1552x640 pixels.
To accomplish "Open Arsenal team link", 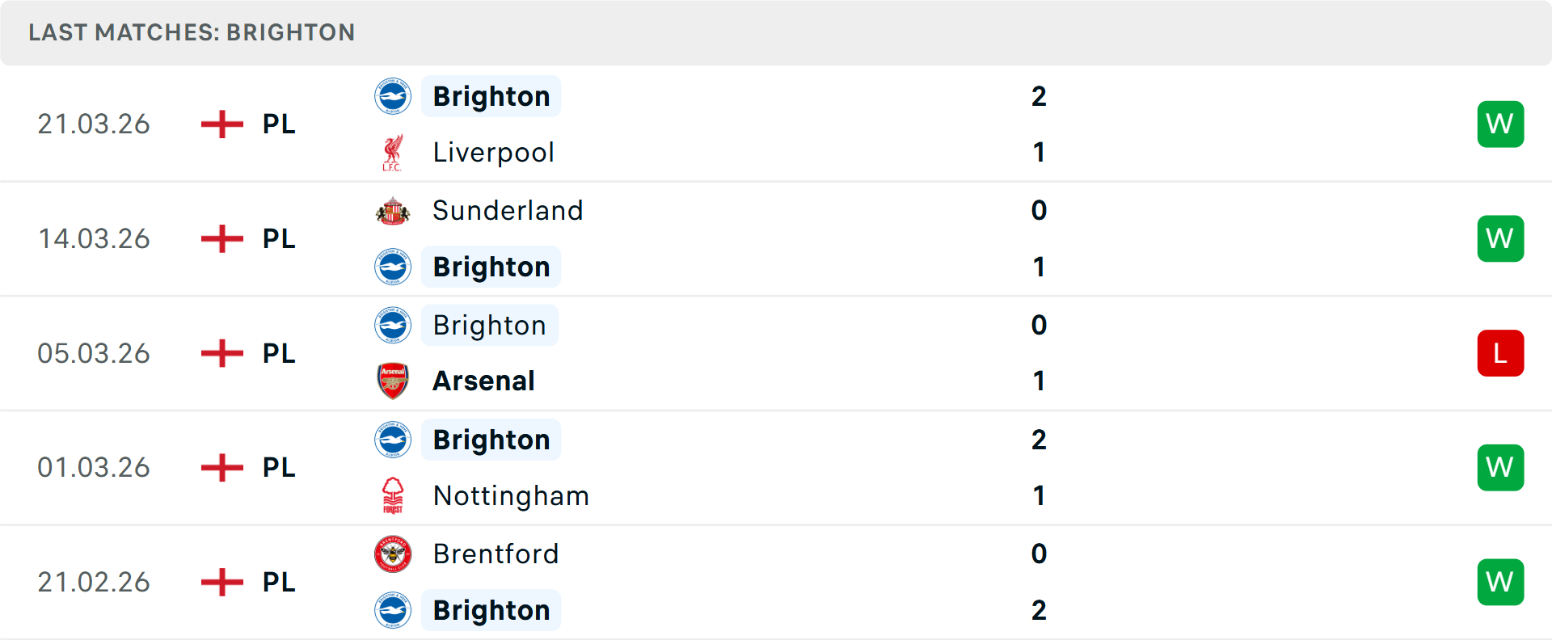I will click(483, 381).
